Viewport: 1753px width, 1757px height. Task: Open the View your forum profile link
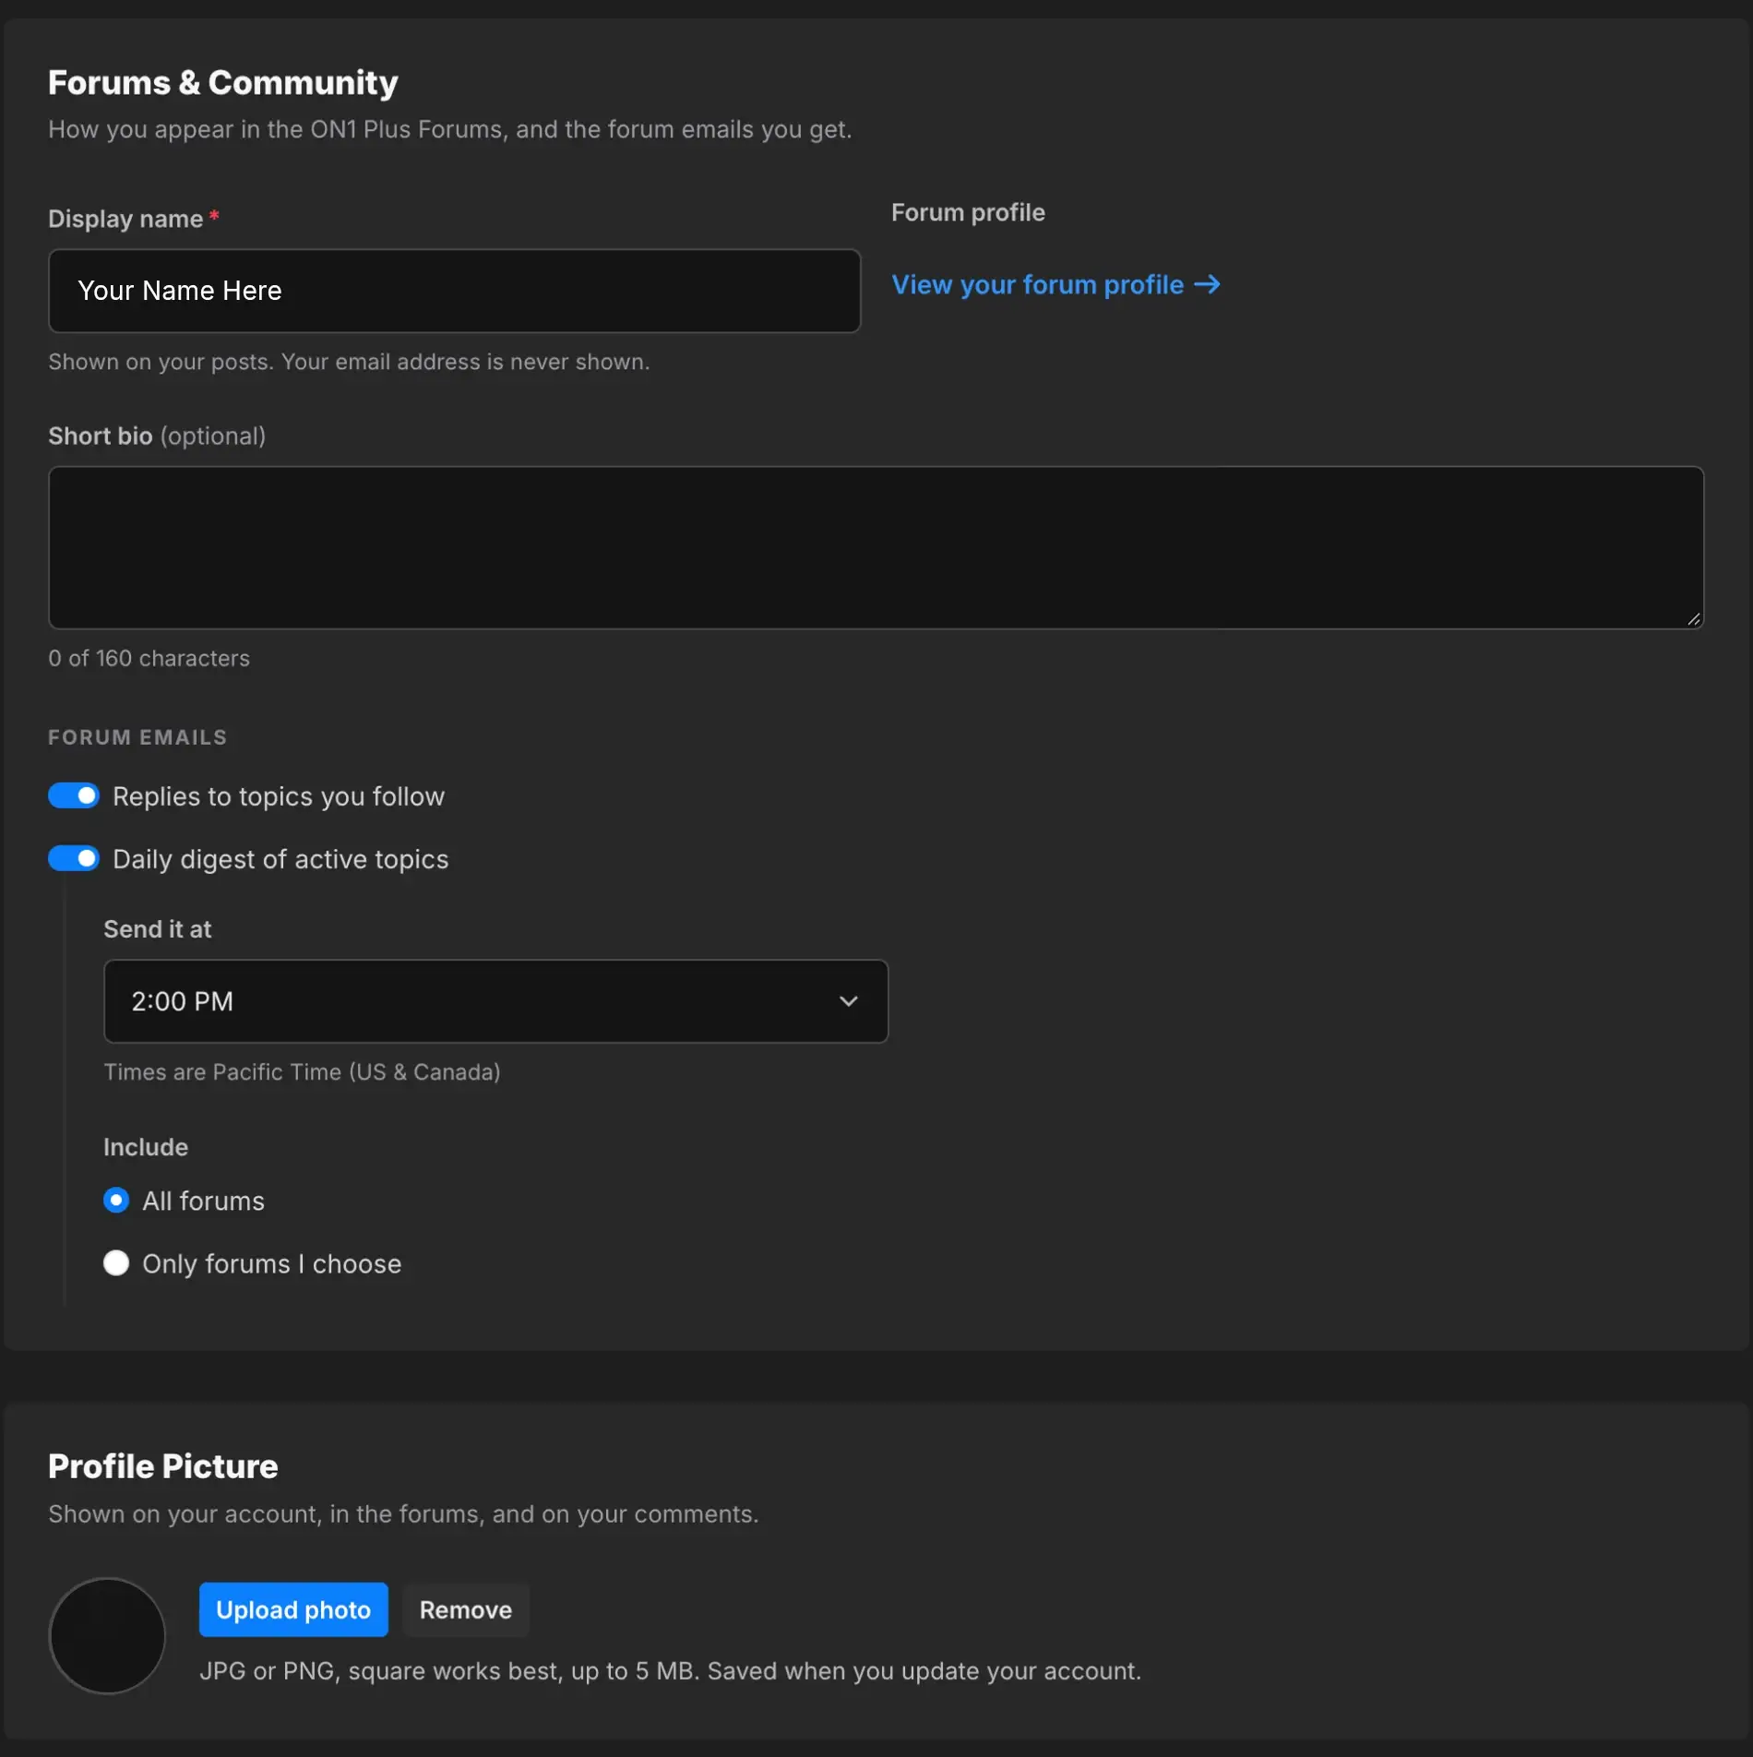point(1055,284)
